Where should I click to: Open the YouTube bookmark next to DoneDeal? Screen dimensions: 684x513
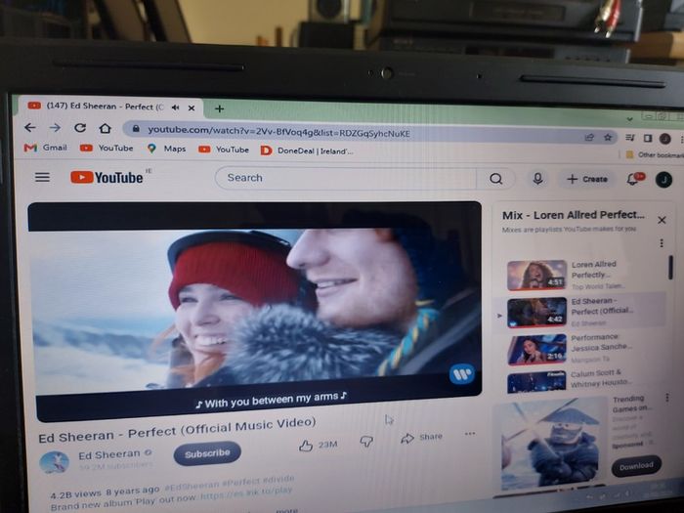coord(224,150)
